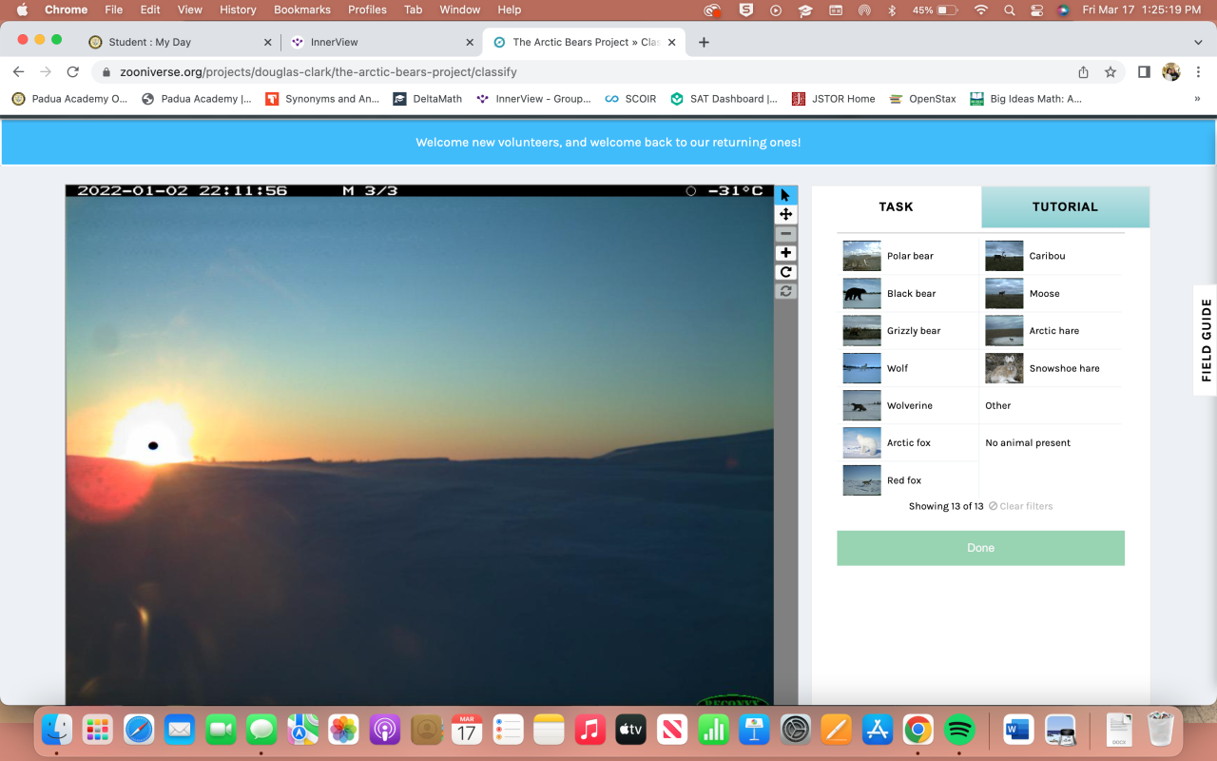Open the Profiles menu
Viewport: 1217px width, 761px height.
(367, 10)
